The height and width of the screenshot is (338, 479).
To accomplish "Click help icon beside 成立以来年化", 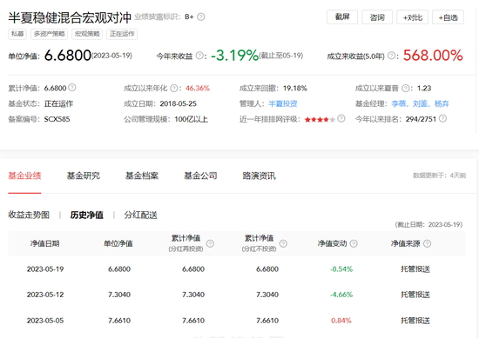I will 174,89.
